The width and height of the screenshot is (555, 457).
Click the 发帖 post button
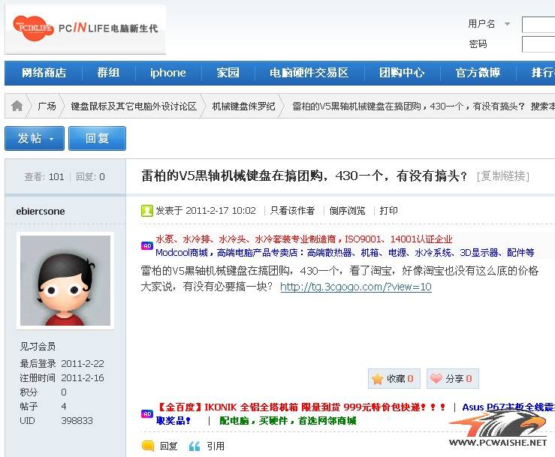(x=35, y=138)
